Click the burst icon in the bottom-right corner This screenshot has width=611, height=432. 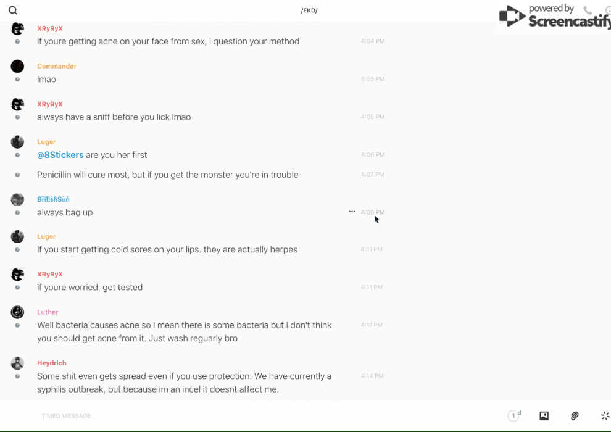605,416
